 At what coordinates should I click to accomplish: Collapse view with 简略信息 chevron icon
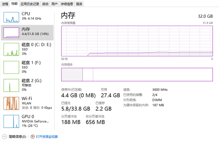(x=4, y=137)
